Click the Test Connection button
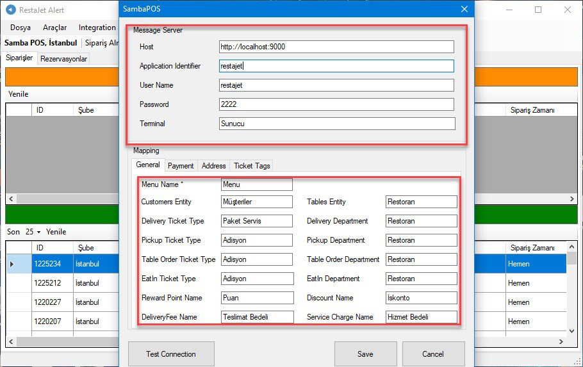The image size is (583, 367). 170,354
